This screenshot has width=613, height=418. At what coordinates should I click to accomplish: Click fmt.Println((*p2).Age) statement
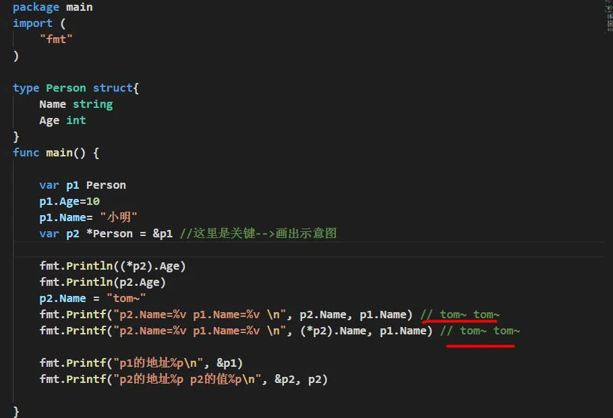(113, 266)
